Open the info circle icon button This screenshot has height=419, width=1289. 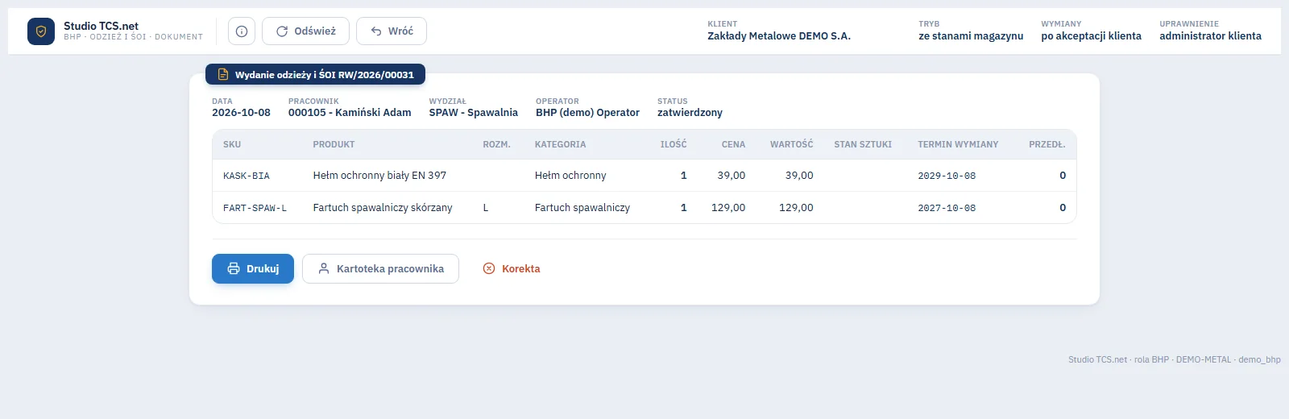[x=242, y=31]
